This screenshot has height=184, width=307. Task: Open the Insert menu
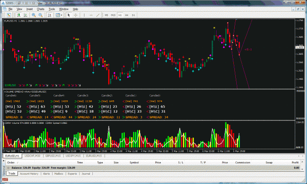pos(29,9)
